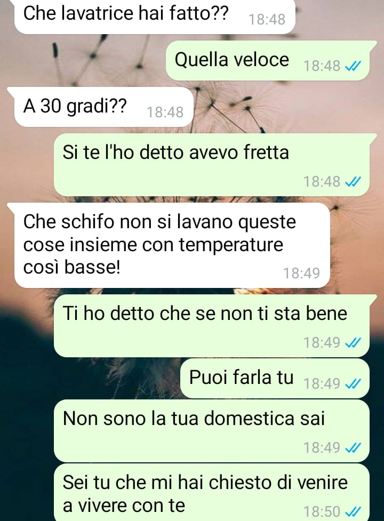Tap read ticks on "Non sono la tua domestica"
Image resolution: width=384 pixels, height=521 pixels.
pyautogui.click(x=353, y=447)
